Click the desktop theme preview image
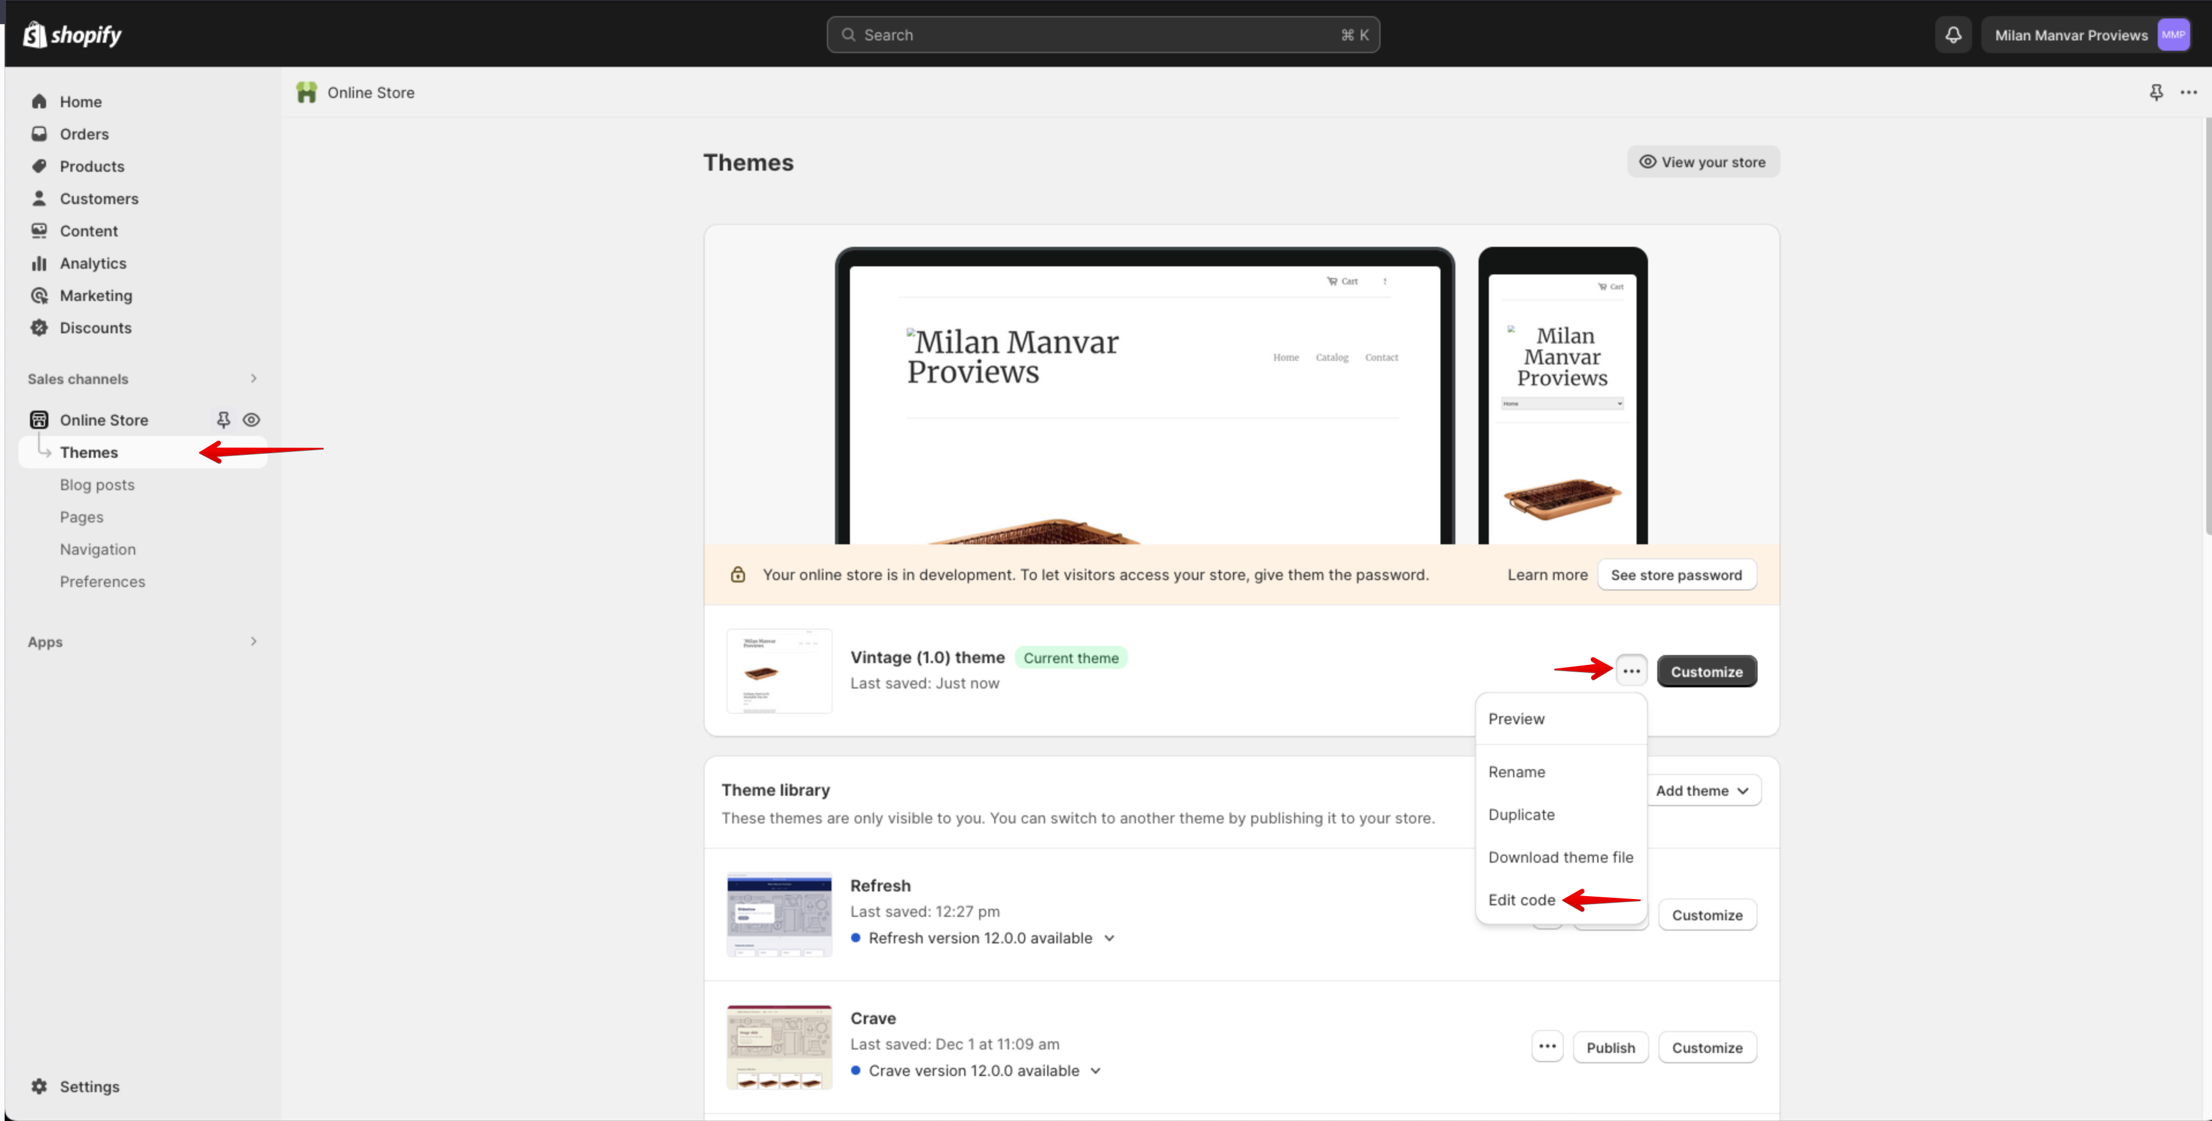Image resolution: width=2212 pixels, height=1121 pixels. pos(1145,396)
